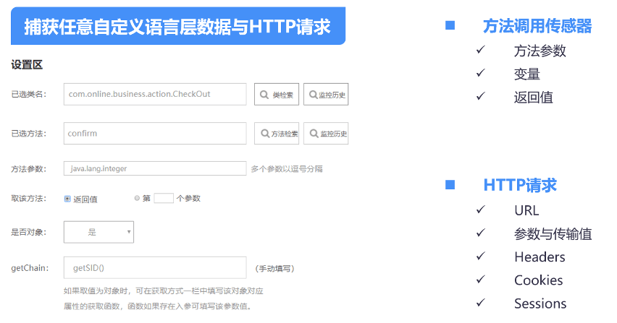Click the help text line starting 如果取值为对象时
This screenshot has height=323, width=617.
tap(163, 290)
